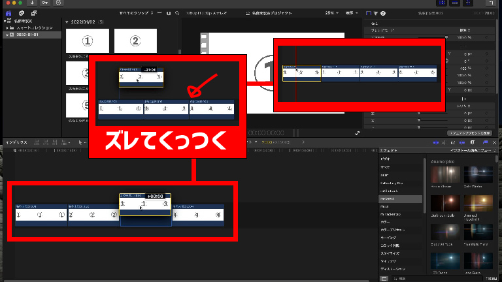Image resolution: width=502 pixels, height=282 pixels.
Task: Open the video inspector
Action: click(x=369, y=14)
